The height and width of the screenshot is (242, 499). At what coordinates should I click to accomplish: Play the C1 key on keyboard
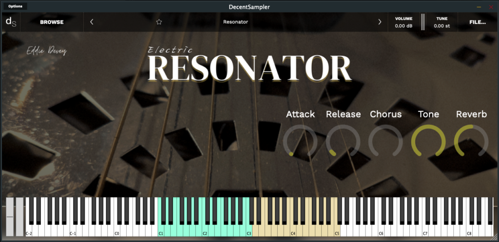coord(161,231)
